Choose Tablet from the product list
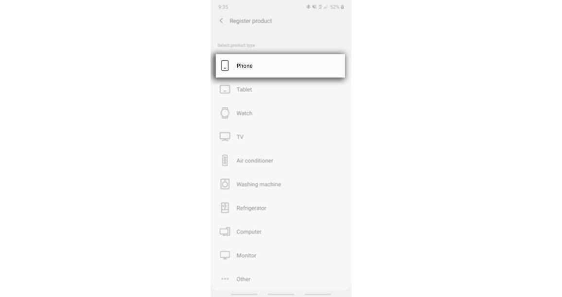562x297 pixels. tap(281, 89)
